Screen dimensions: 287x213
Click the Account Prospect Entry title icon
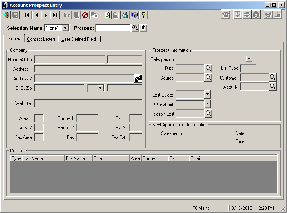5,5
